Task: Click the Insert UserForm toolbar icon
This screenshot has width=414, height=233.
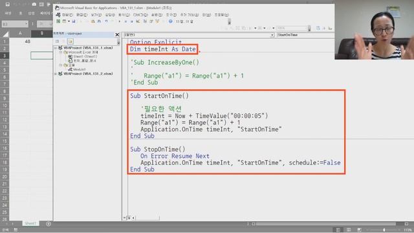Action: coord(64,21)
